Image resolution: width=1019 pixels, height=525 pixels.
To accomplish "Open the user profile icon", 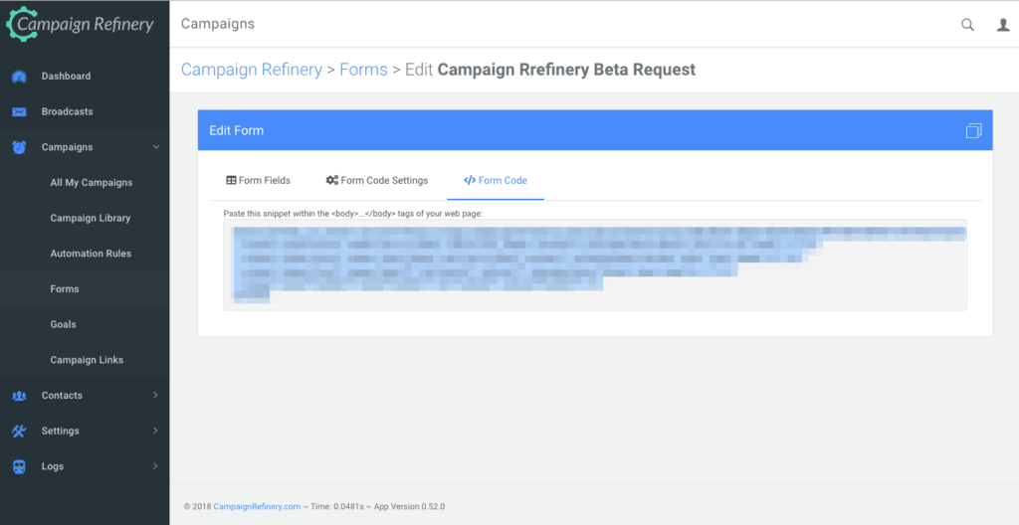I will pyautogui.click(x=1003, y=25).
